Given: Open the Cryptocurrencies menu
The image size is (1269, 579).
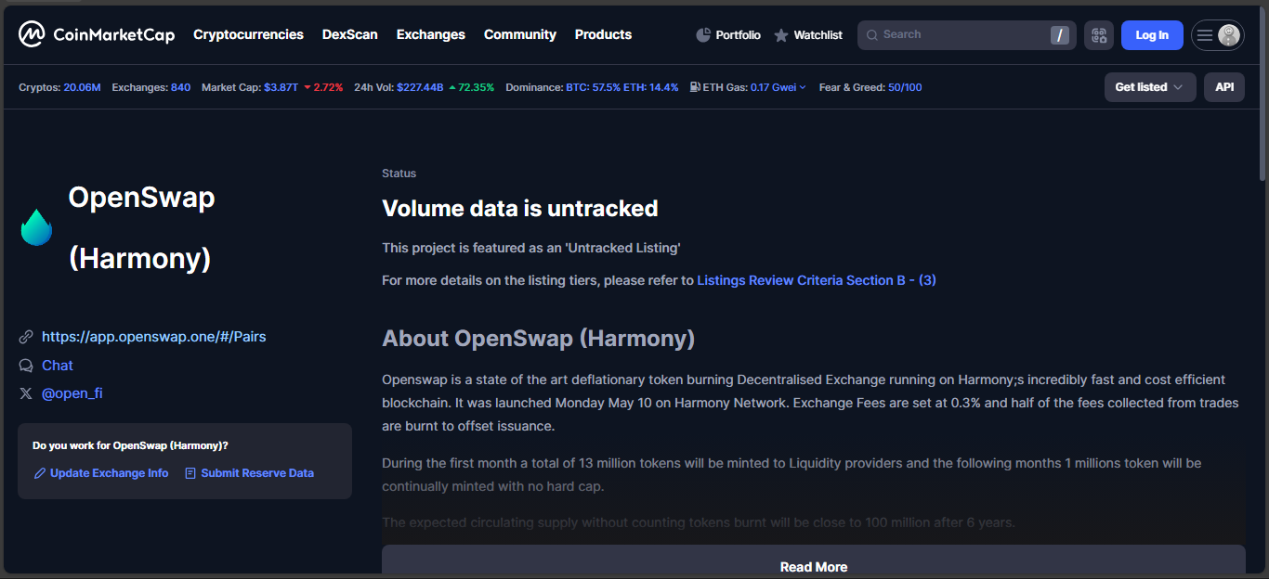Looking at the screenshot, I should point(248,34).
